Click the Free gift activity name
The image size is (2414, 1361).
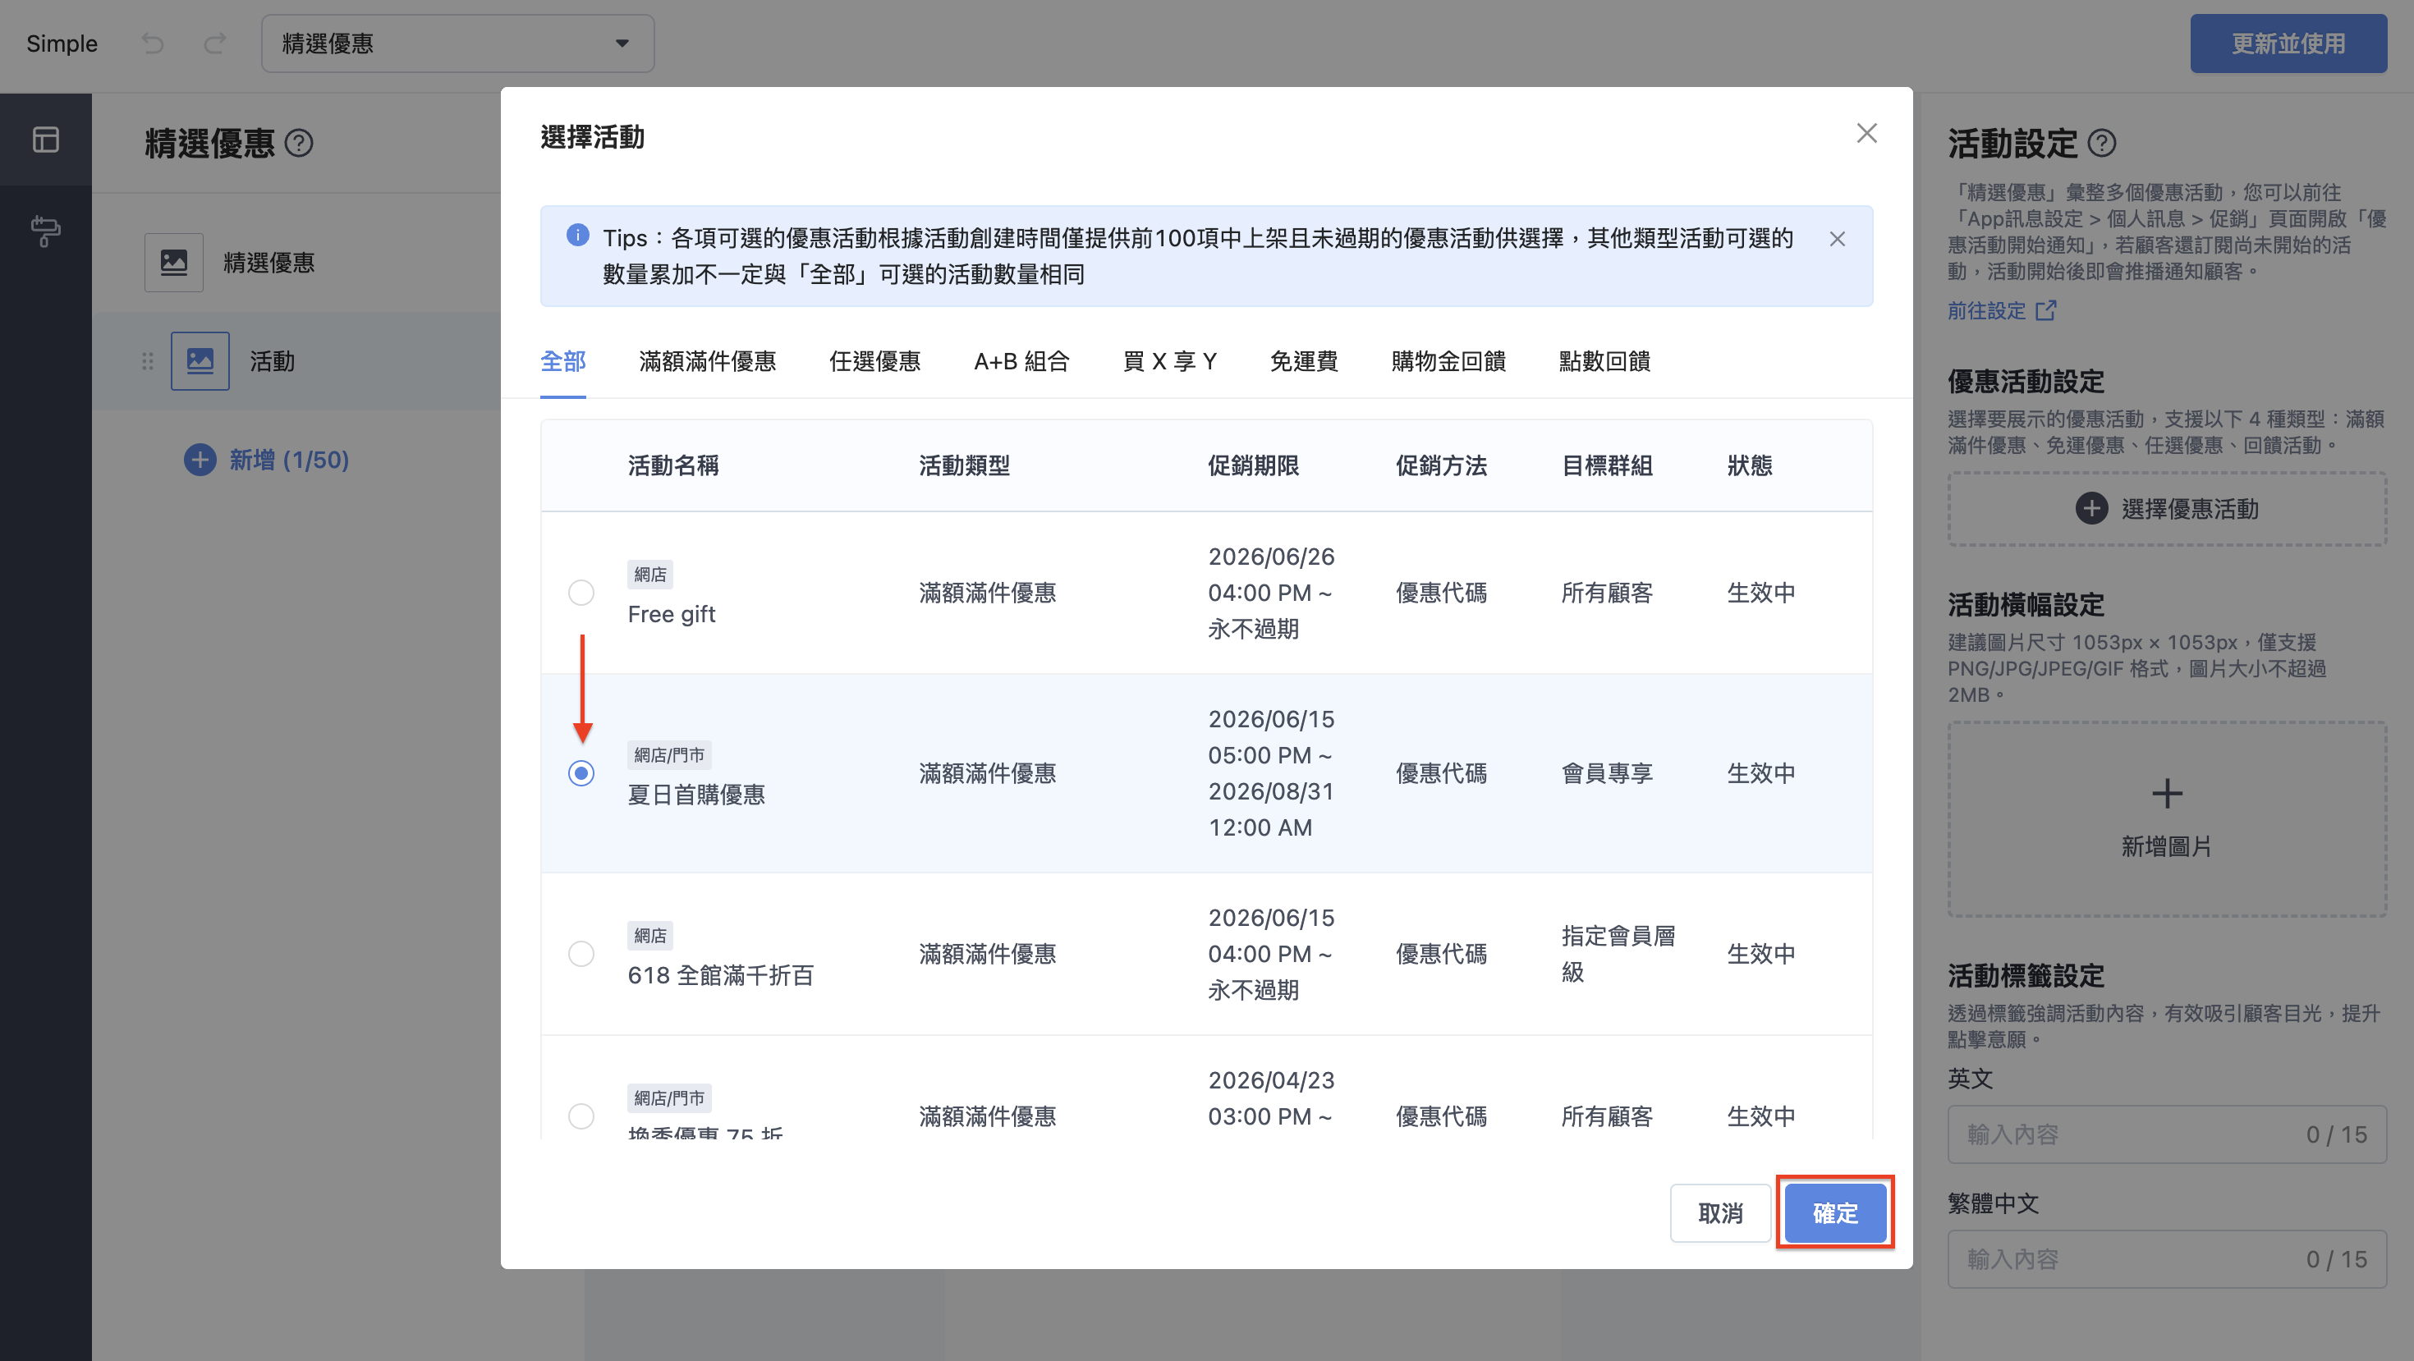671,615
